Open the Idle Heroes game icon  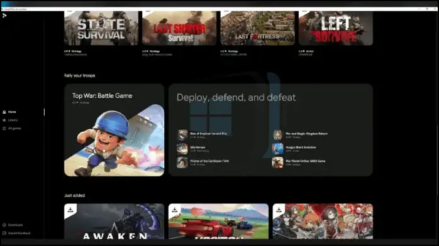(x=182, y=149)
